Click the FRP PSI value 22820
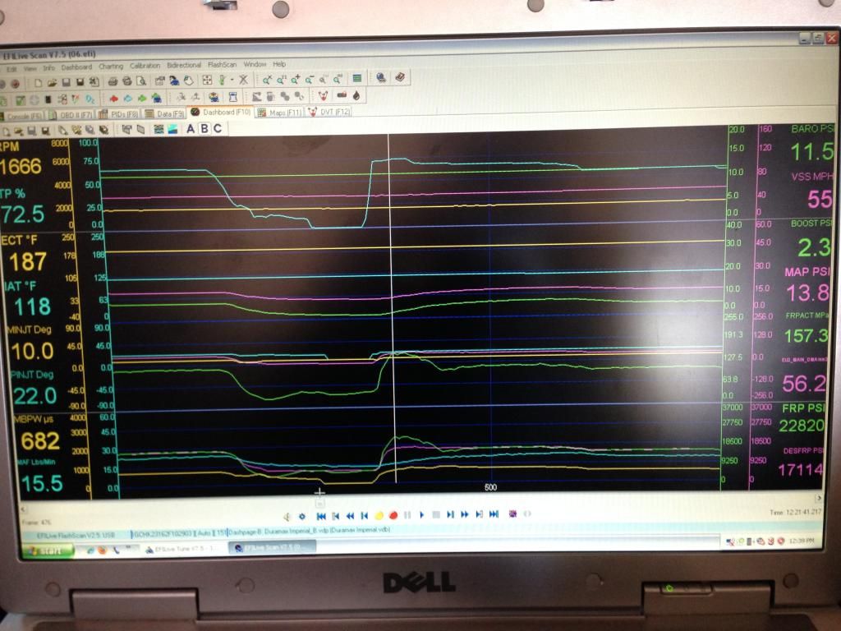841x631 pixels. [802, 426]
